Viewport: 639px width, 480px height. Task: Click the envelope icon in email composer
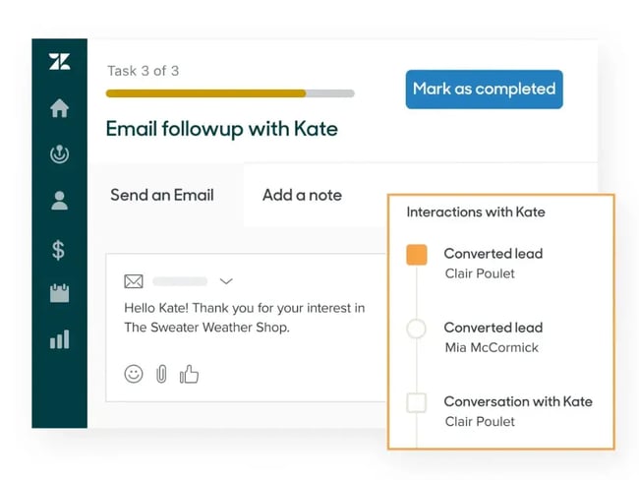[134, 281]
